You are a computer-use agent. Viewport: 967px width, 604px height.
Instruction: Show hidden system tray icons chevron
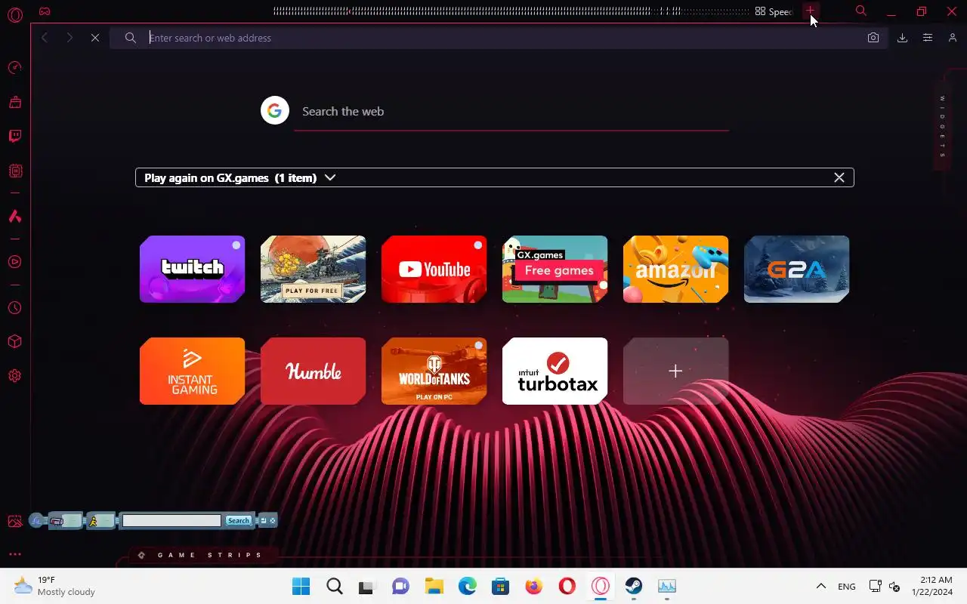click(x=820, y=586)
